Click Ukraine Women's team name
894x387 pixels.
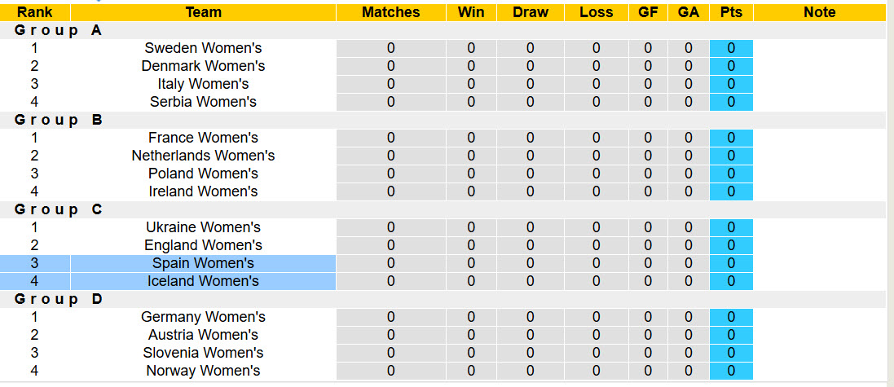(203, 227)
